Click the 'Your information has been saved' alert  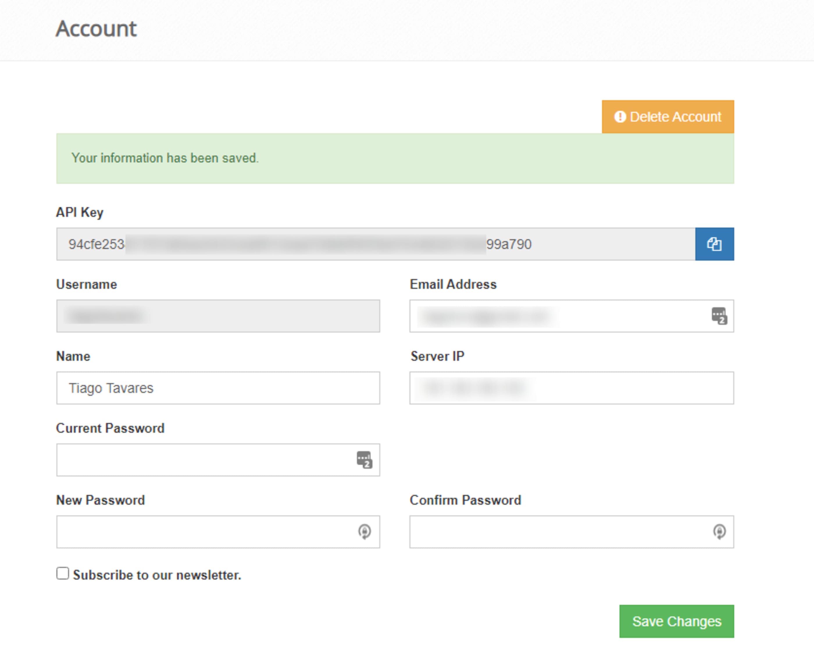tap(395, 158)
